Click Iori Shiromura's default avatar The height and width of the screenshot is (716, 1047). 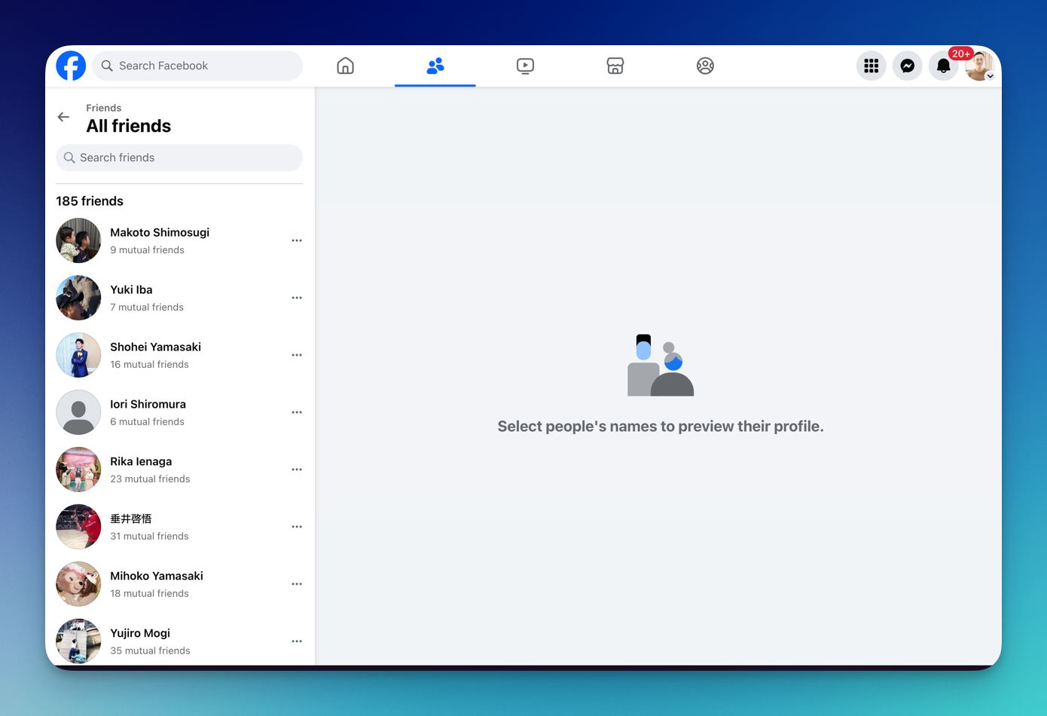pos(78,412)
